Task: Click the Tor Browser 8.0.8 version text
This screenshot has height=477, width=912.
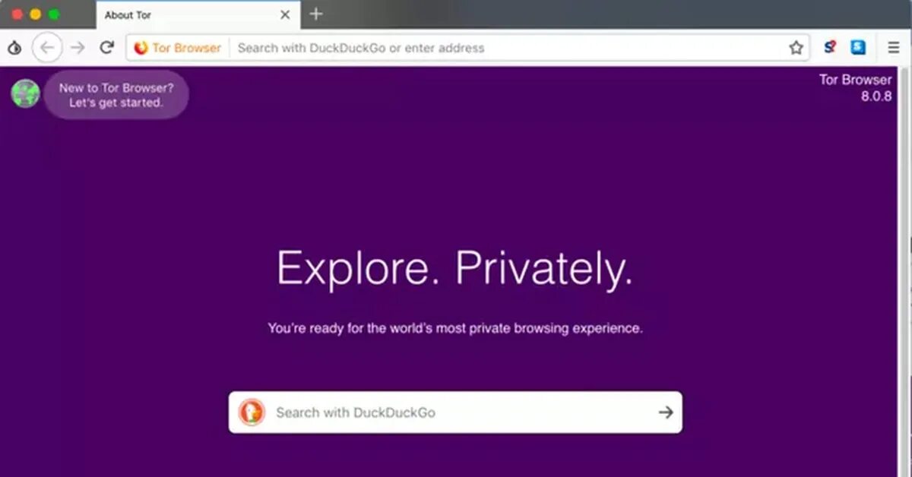Action: tap(855, 88)
